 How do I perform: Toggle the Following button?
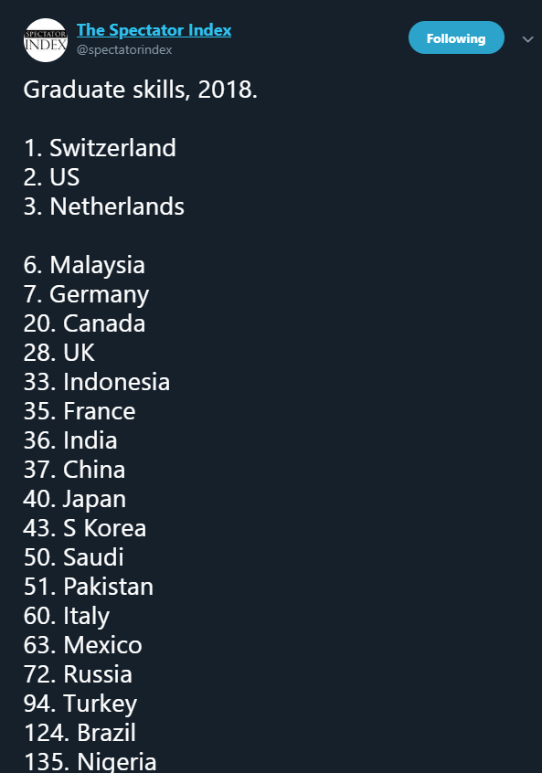(x=456, y=38)
